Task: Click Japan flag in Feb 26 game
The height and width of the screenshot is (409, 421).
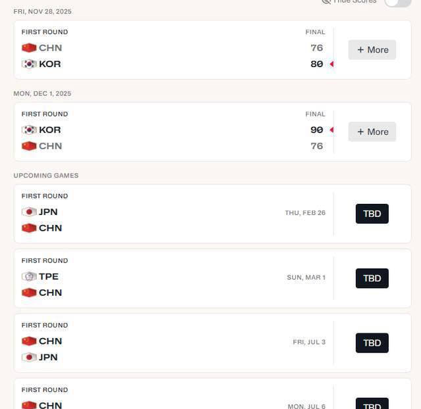Action: tap(29, 212)
